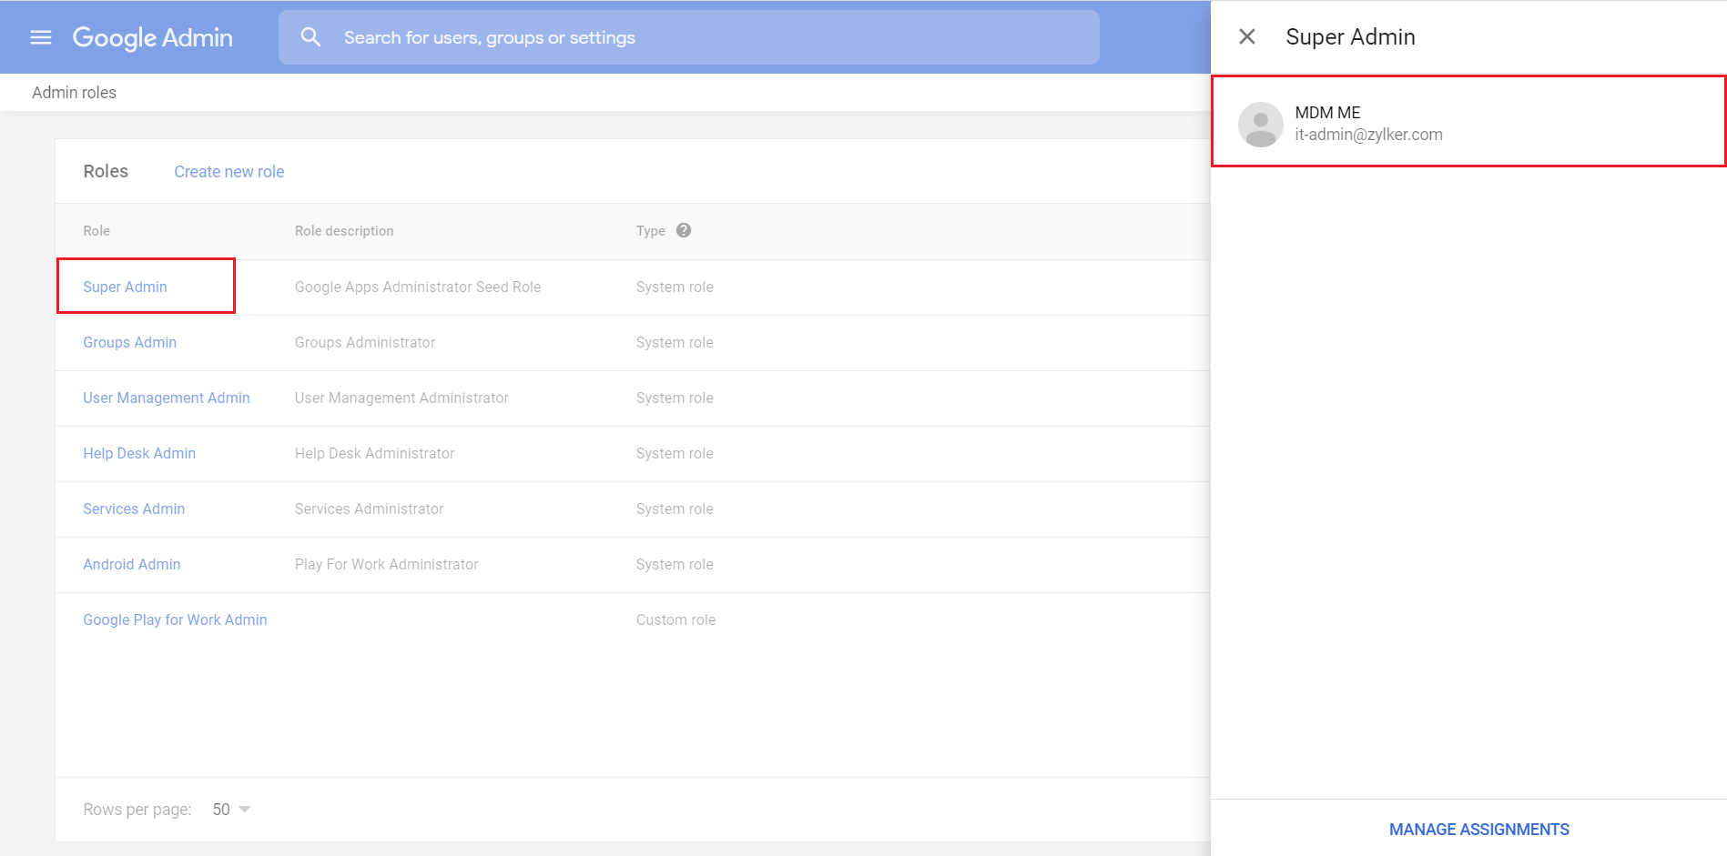Open the Help Desk Admin role
Viewport: 1727px width, 856px height.
tap(139, 453)
